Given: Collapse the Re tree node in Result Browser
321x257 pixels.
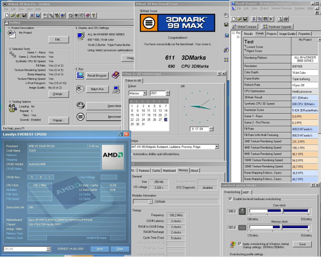Looking at the screenshot, I should 234,33.
